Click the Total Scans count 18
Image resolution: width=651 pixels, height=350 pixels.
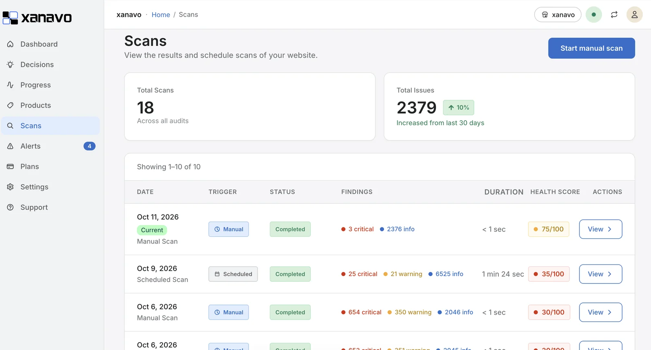point(145,108)
